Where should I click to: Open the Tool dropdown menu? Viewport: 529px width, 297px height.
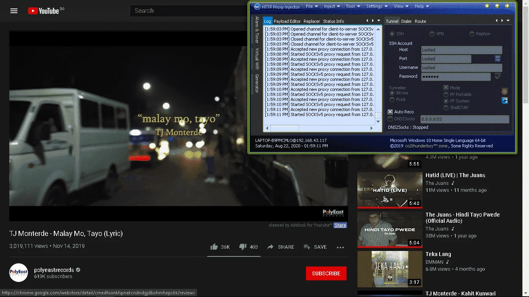click(x=353, y=6)
